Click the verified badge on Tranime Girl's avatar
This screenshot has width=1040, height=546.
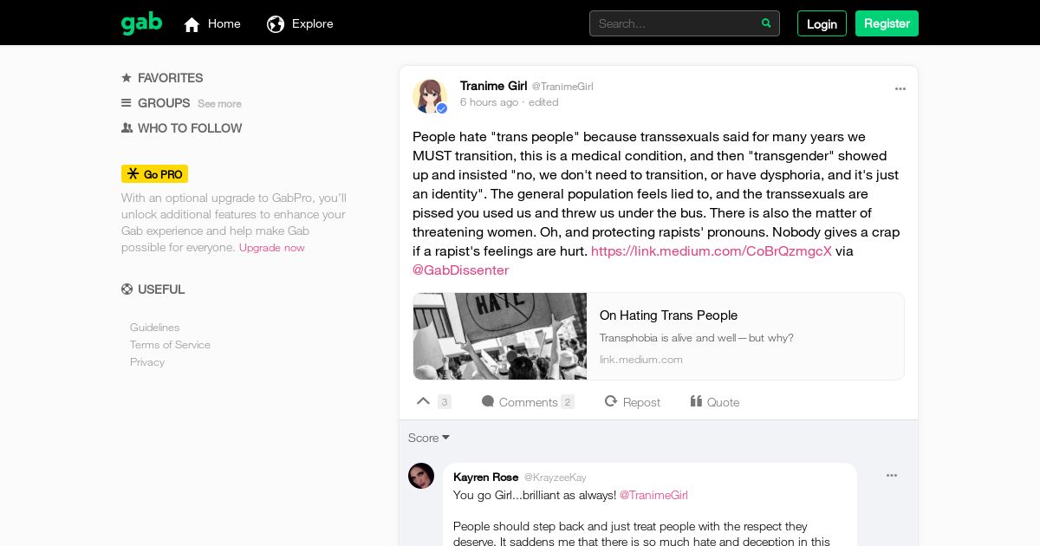click(x=442, y=108)
